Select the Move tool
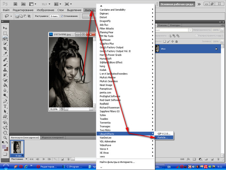The height and width of the screenshot is (170, 226). pyautogui.click(x=5, y=28)
